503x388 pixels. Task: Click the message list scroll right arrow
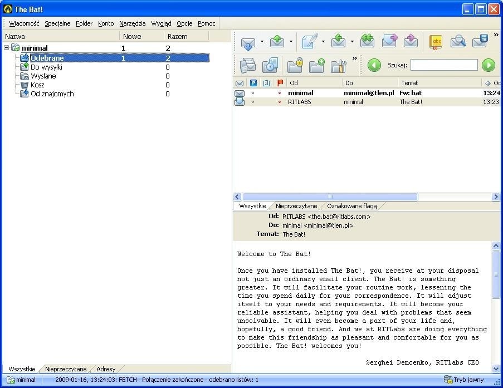(x=496, y=197)
